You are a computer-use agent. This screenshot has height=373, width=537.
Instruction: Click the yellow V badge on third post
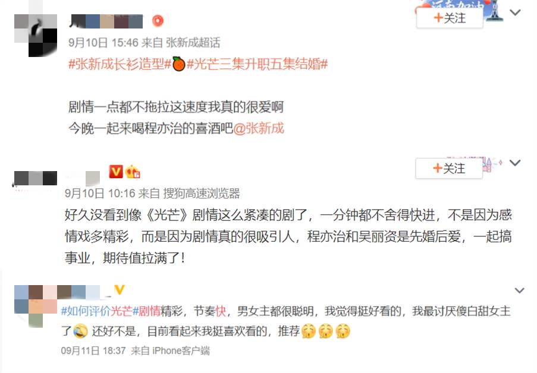tap(119, 290)
